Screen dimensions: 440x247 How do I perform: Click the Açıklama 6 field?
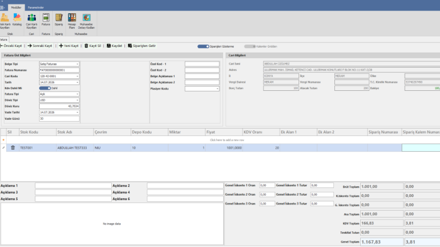click(x=185, y=199)
